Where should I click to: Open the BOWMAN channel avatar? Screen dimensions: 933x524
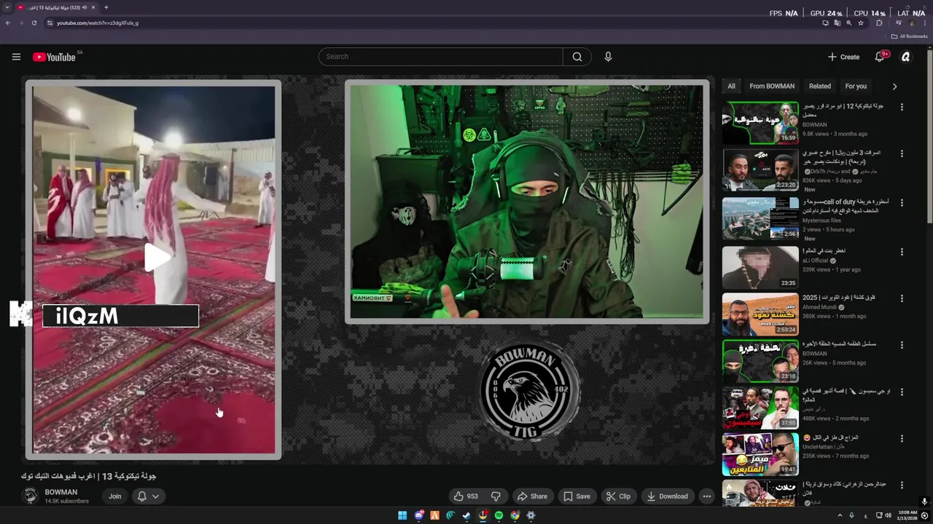[x=31, y=496]
